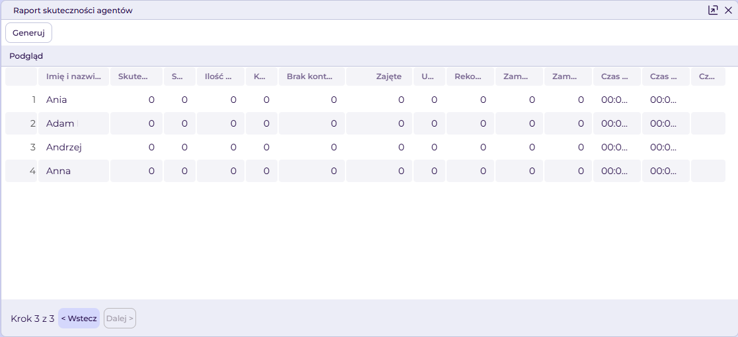
Task: Click the pop-out window icon
Action: pyautogui.click(x=713, y=11)
